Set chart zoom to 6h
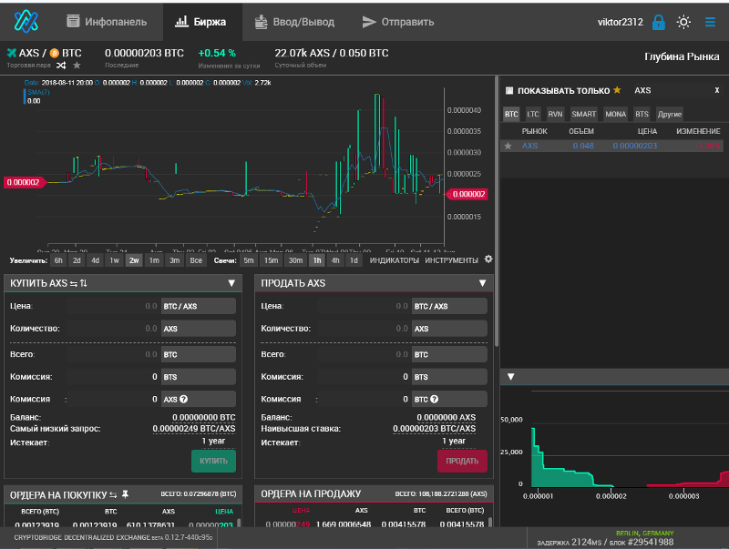The height and width of the screenshot is (549, 729). (x=58, y=260)
